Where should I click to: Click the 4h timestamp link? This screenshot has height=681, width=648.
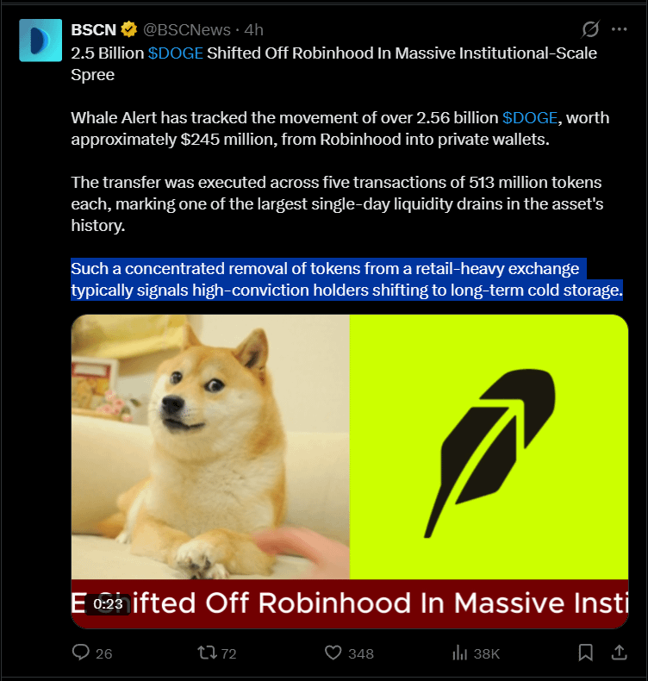[254, 30]
